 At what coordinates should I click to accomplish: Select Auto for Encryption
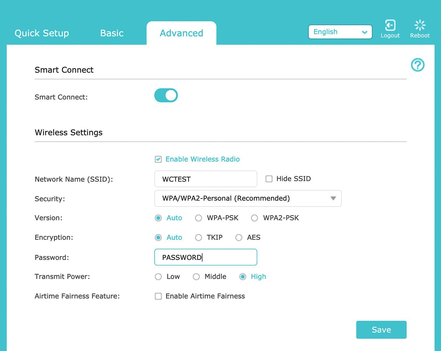click(x=158, y=237)
